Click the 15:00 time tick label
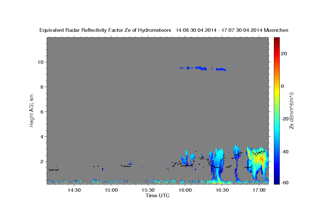 [x=111, y=190]
